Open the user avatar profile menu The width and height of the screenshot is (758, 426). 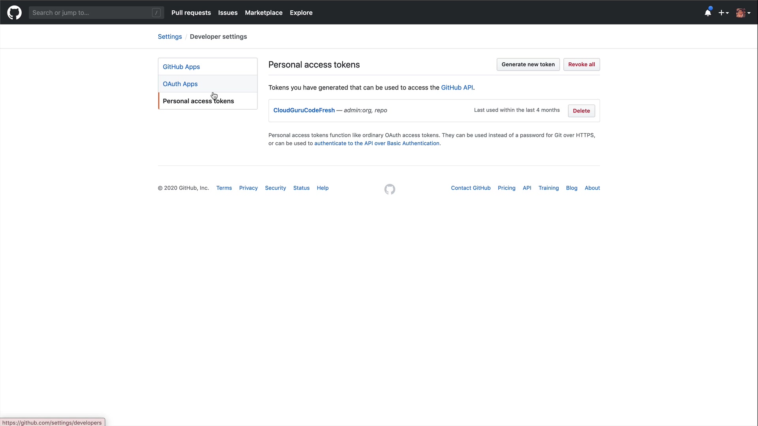click(x=743, y=13)
